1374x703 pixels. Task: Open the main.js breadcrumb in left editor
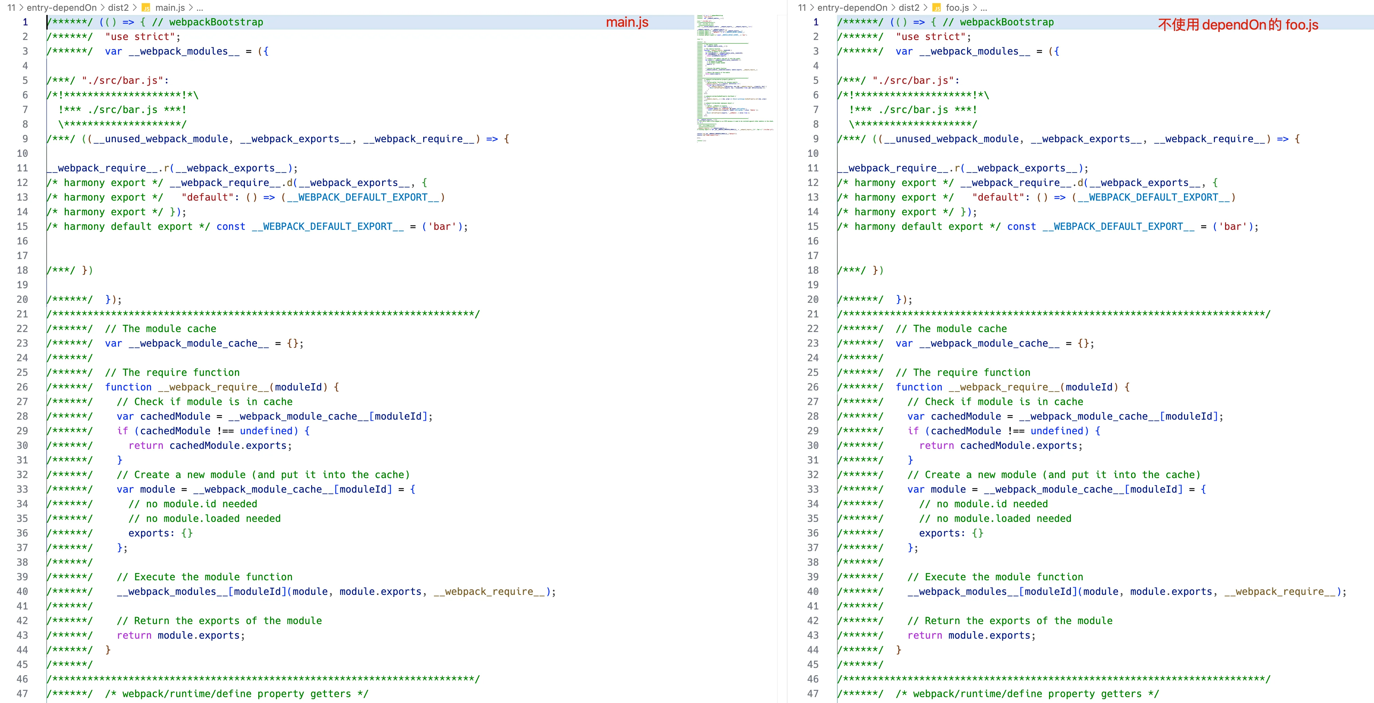tap(169, 7)
